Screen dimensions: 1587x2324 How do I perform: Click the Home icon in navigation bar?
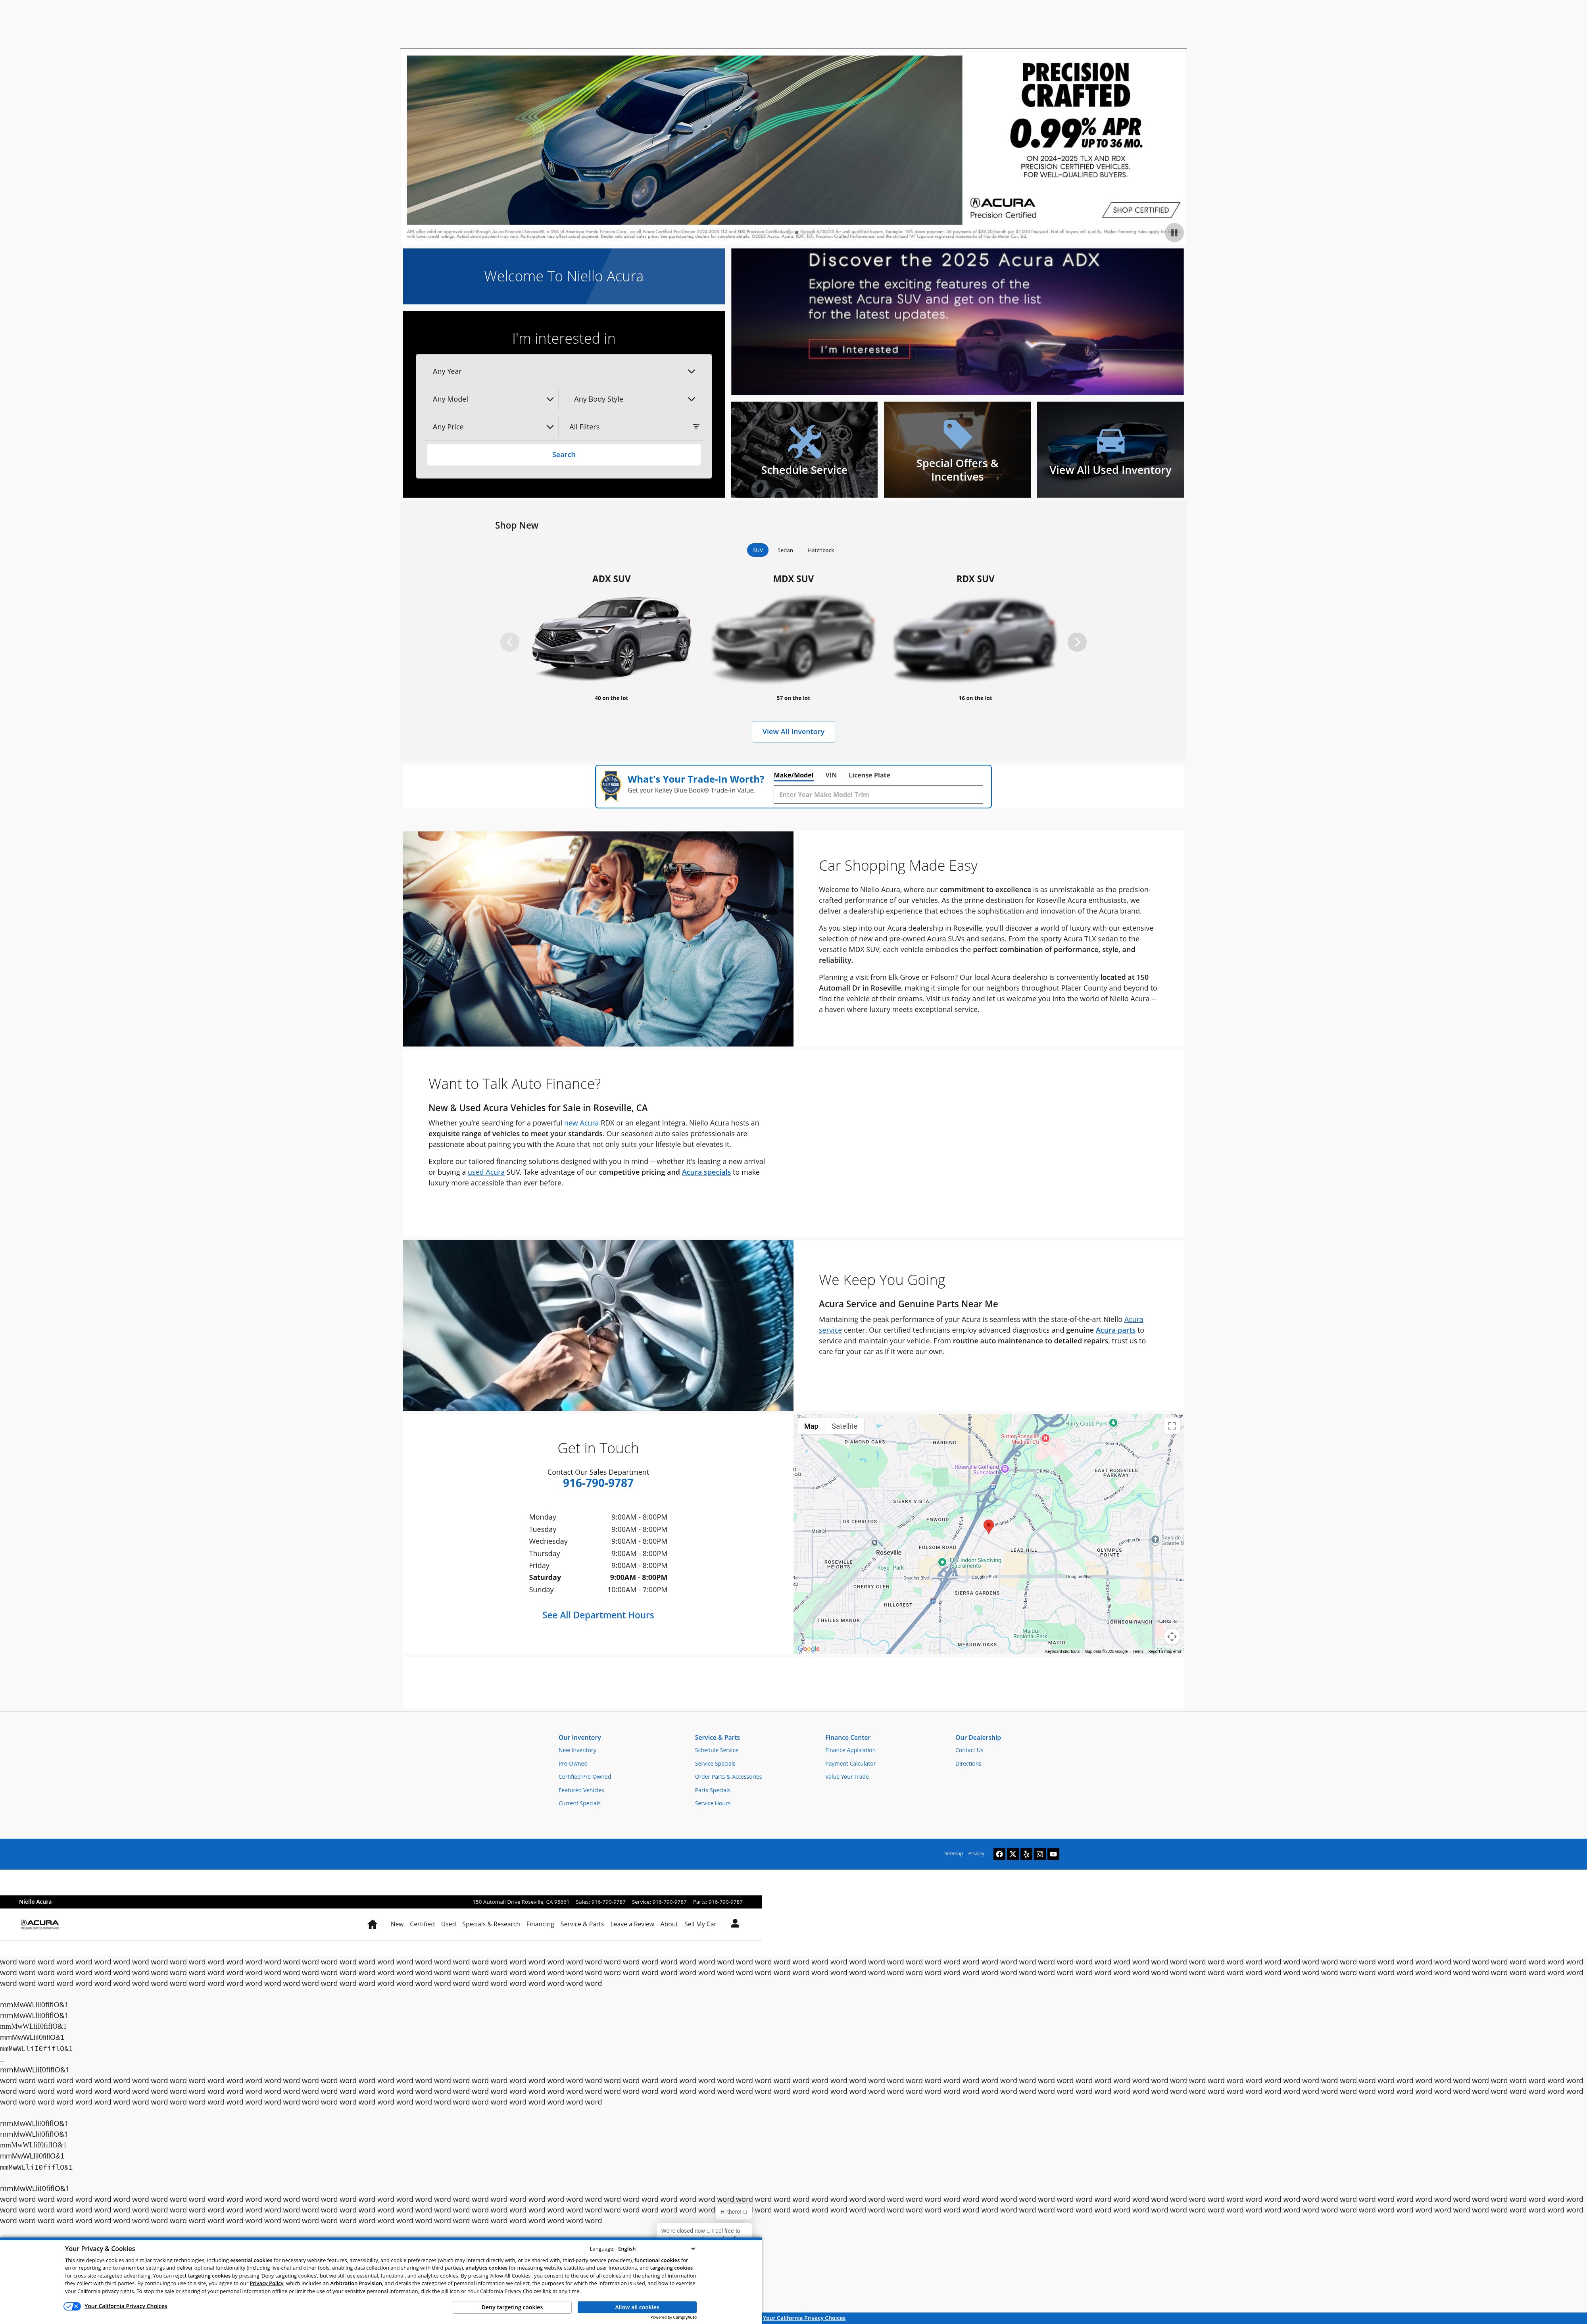372,1924
